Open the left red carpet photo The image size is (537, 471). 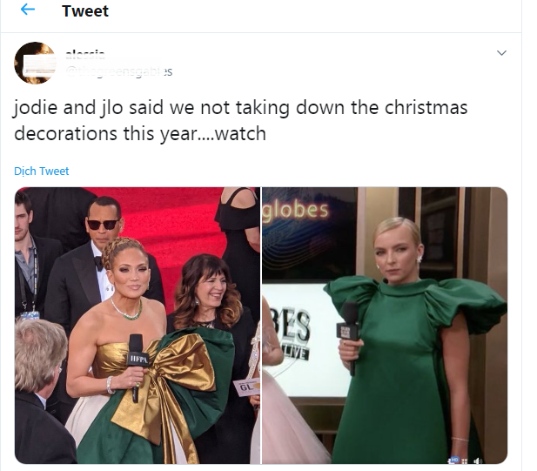(x=138, y=326)
